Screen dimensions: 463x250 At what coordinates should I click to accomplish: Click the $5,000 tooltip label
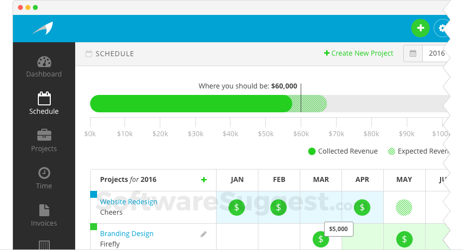click(x=339, y=229)
